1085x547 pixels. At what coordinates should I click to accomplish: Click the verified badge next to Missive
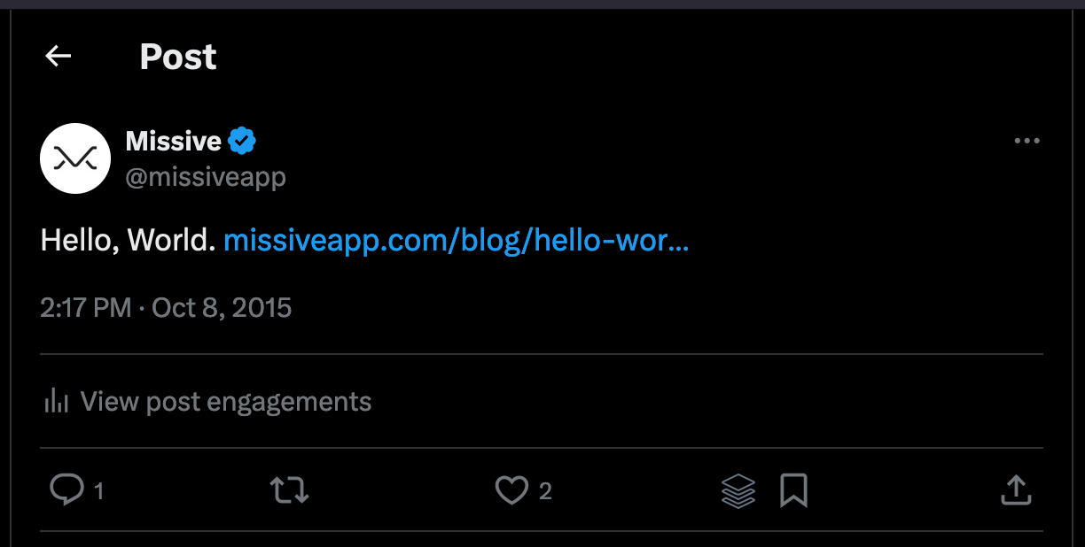(x=244, y=139)
